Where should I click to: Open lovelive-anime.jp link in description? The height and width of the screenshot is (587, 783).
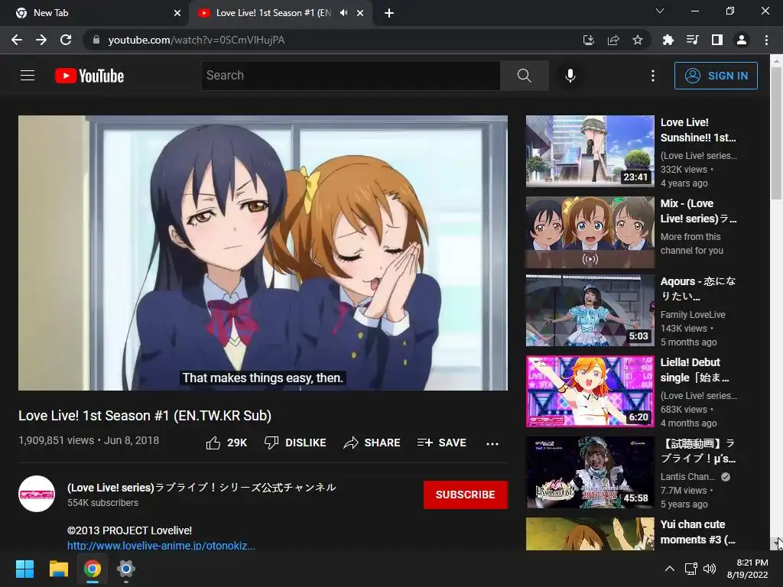tap(161, 546)
